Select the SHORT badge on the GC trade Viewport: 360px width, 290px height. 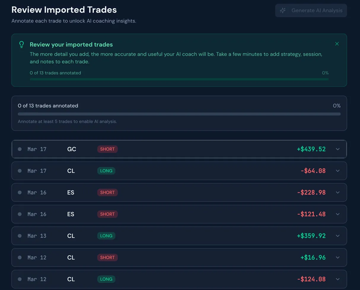pyautogui.click(x=107, y=149)
